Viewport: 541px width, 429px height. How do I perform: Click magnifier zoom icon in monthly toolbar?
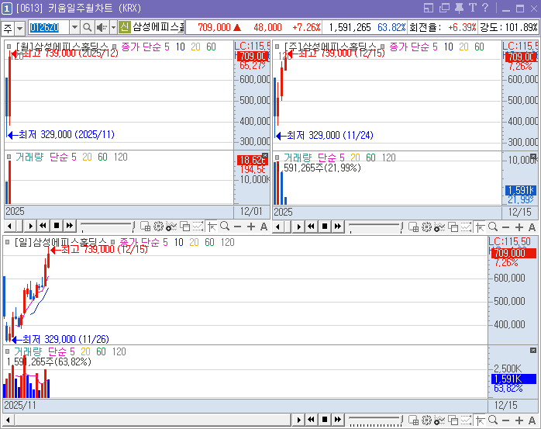[x=225, y=227]
